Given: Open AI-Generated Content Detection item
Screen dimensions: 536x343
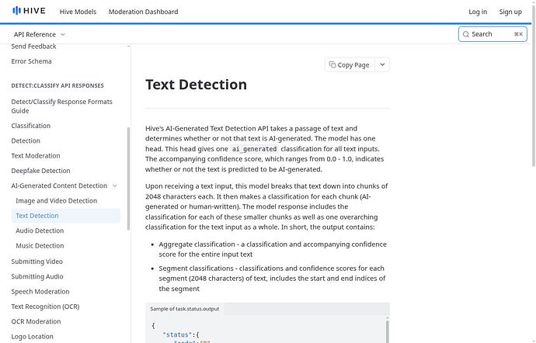Looking at the screenshot, I should [x=59, y=185].
